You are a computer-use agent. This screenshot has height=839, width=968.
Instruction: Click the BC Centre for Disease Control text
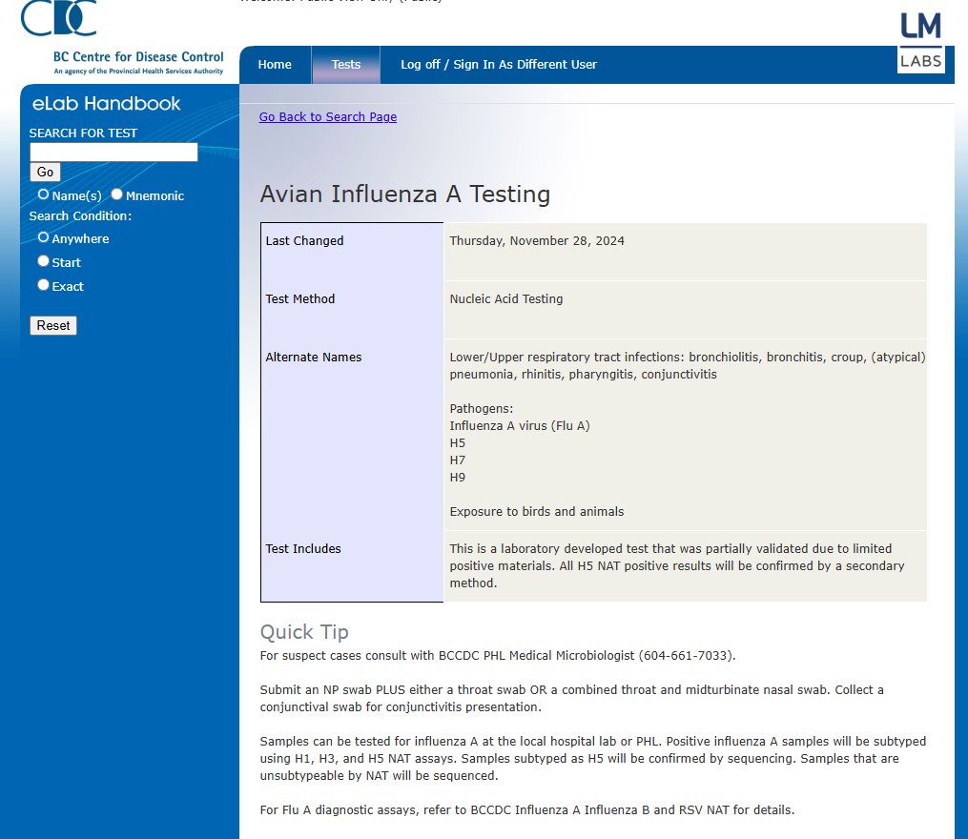pyautogui.click(x=138, y=57)
